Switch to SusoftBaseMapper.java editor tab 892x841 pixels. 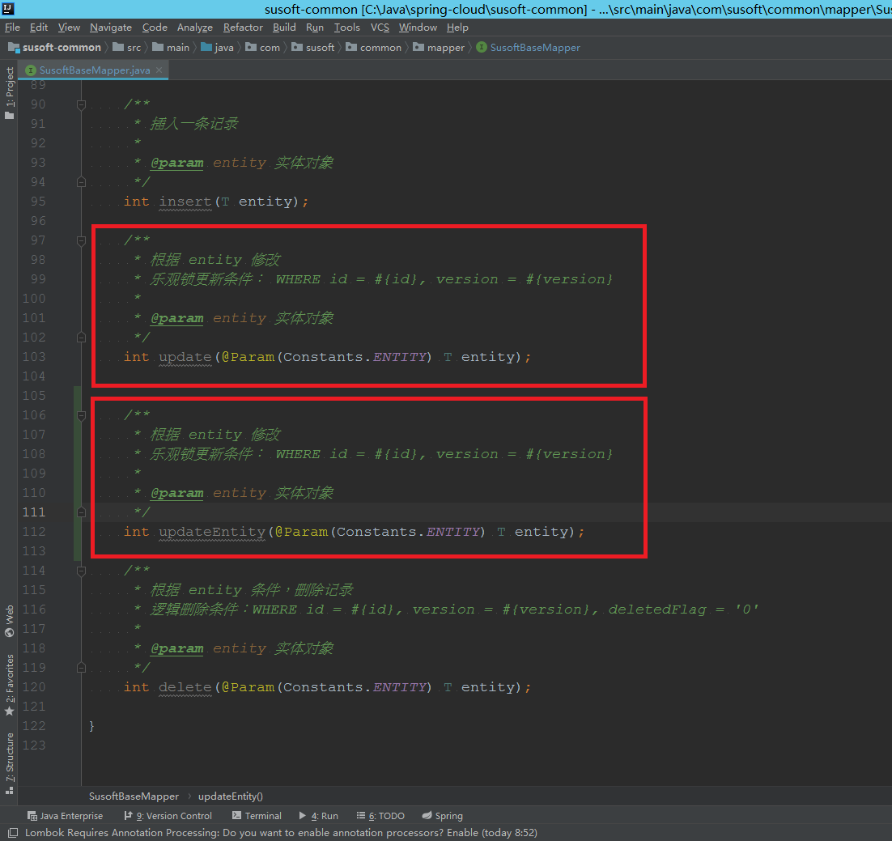pyautogui.click(x=93, y=70)
